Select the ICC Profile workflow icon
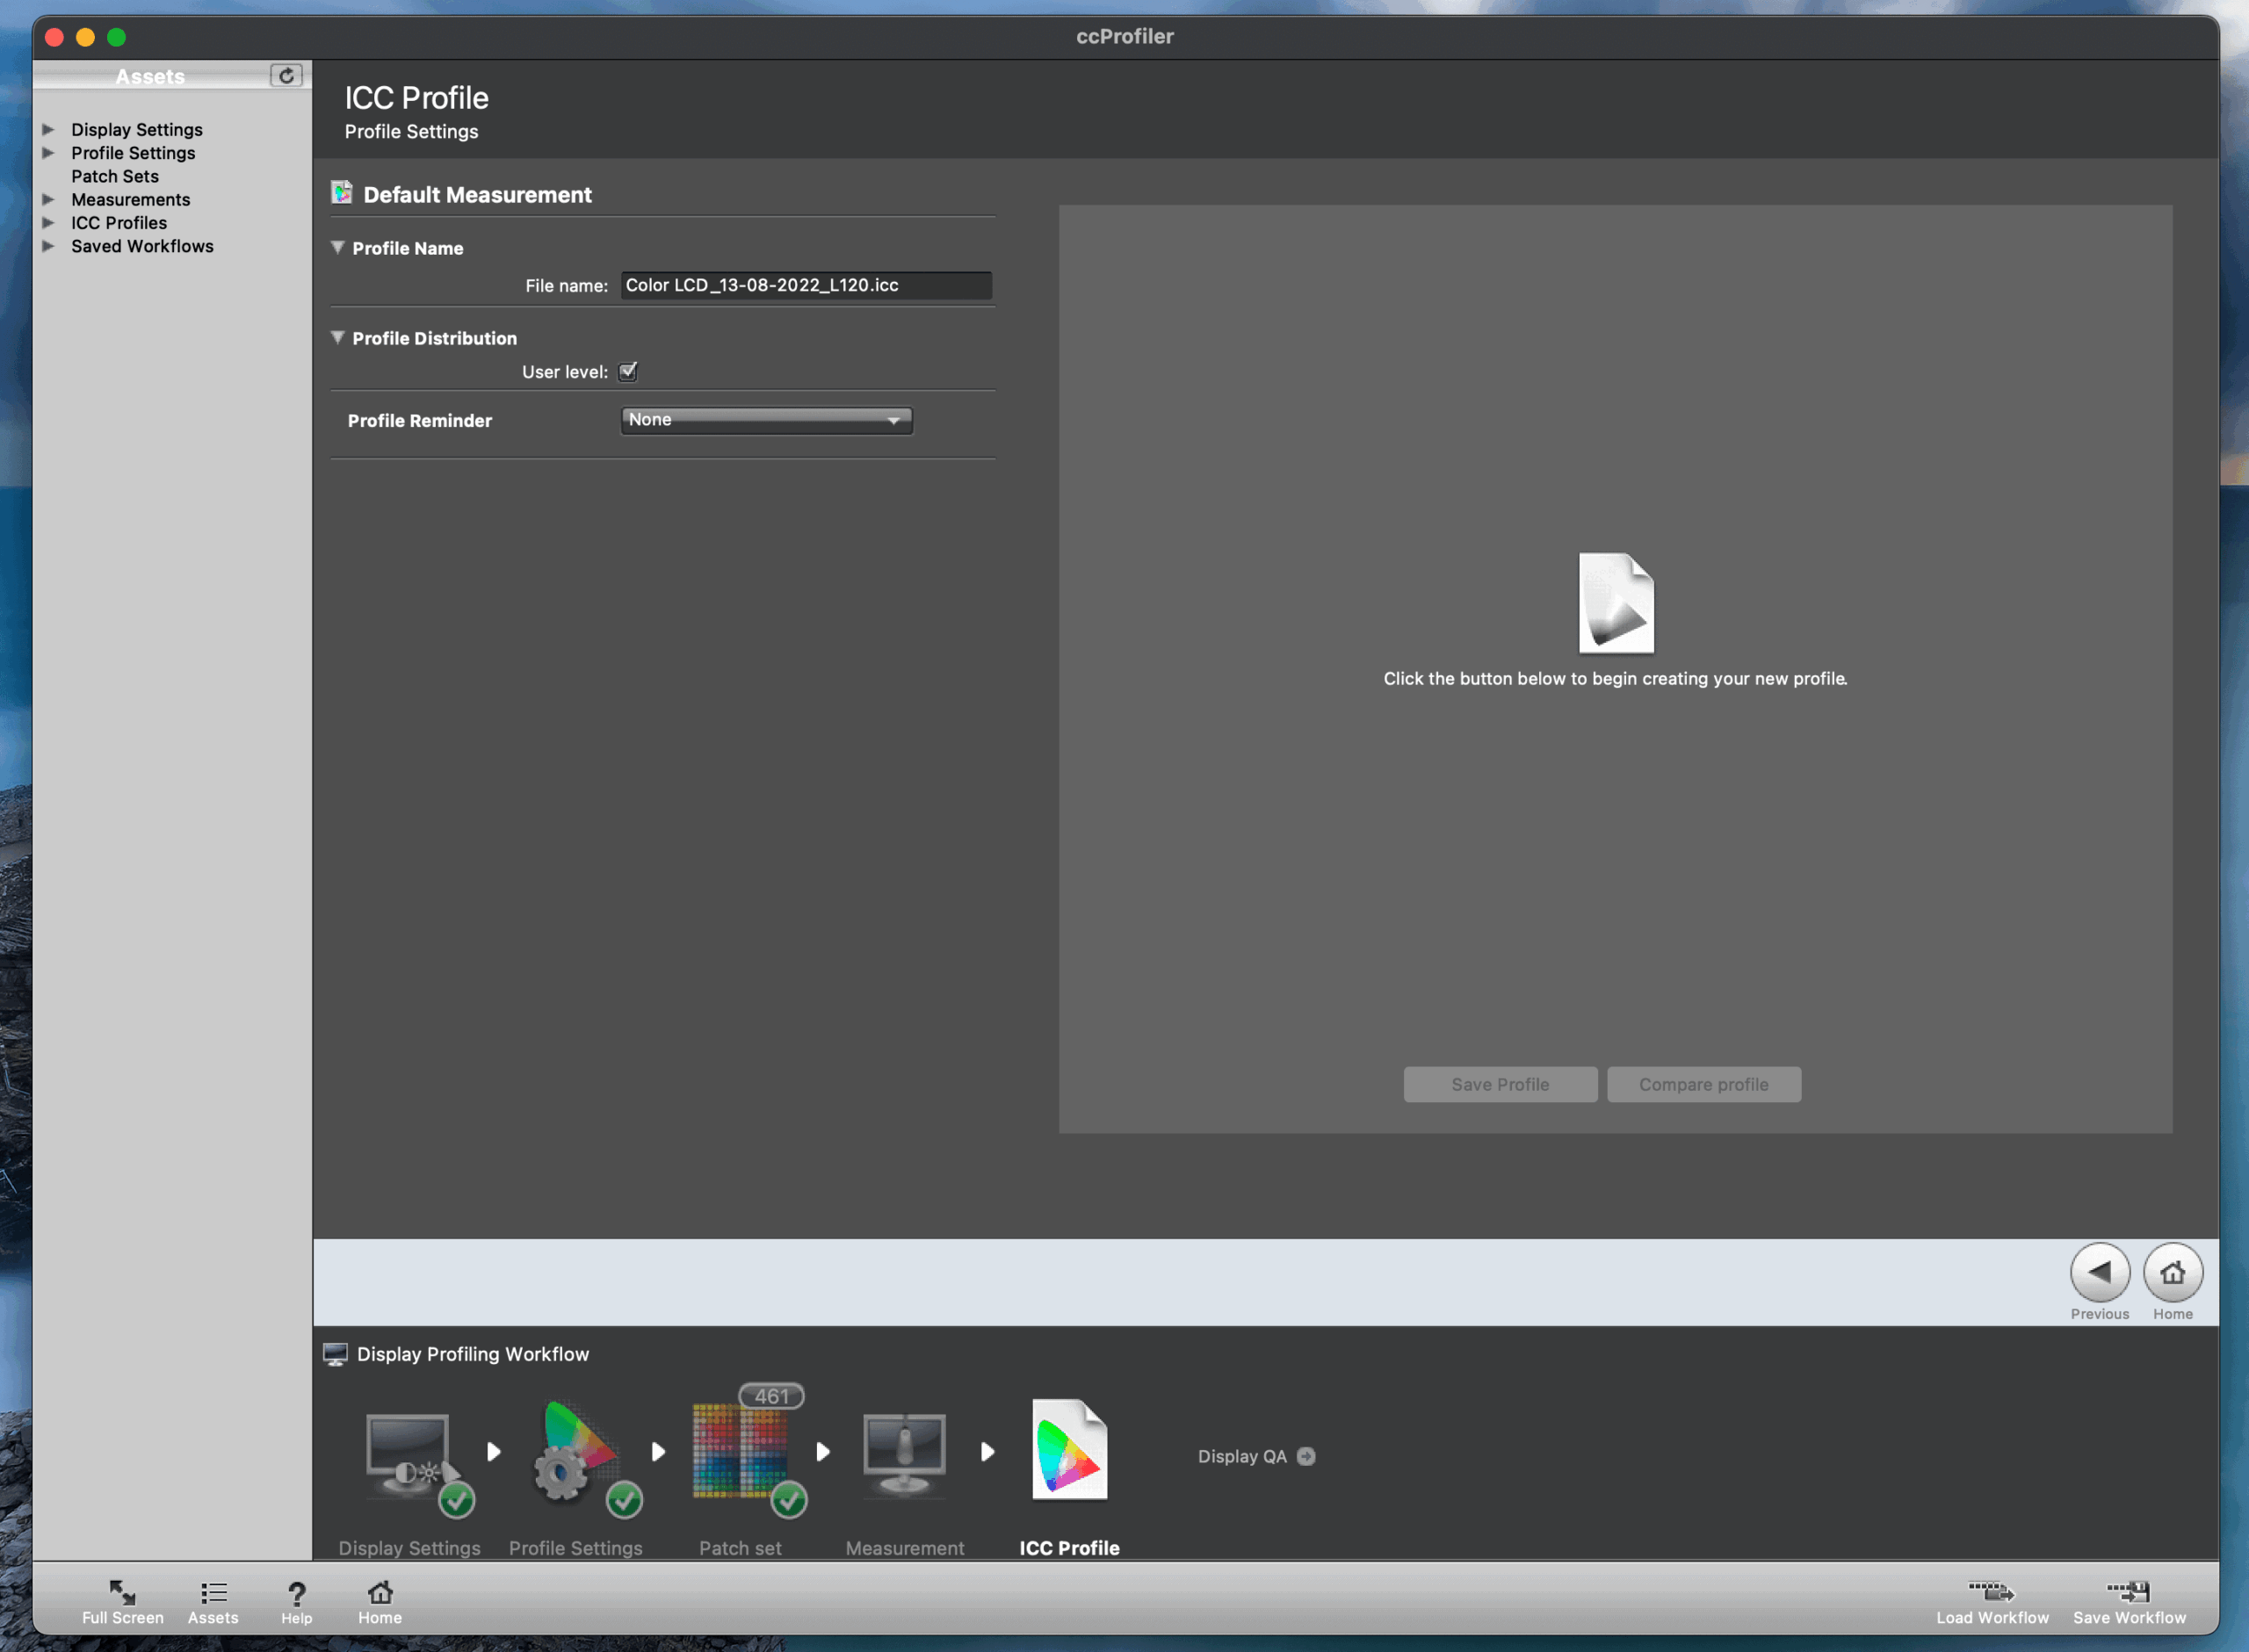Image resolution: width=2249 pixels, height=1652 pixels. (1069, 1450)
